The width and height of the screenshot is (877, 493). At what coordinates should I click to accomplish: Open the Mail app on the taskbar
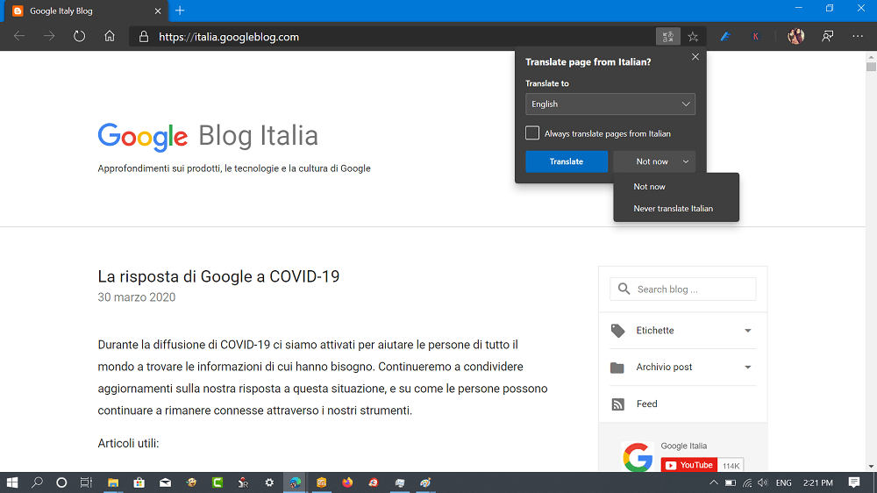(165, 482)
